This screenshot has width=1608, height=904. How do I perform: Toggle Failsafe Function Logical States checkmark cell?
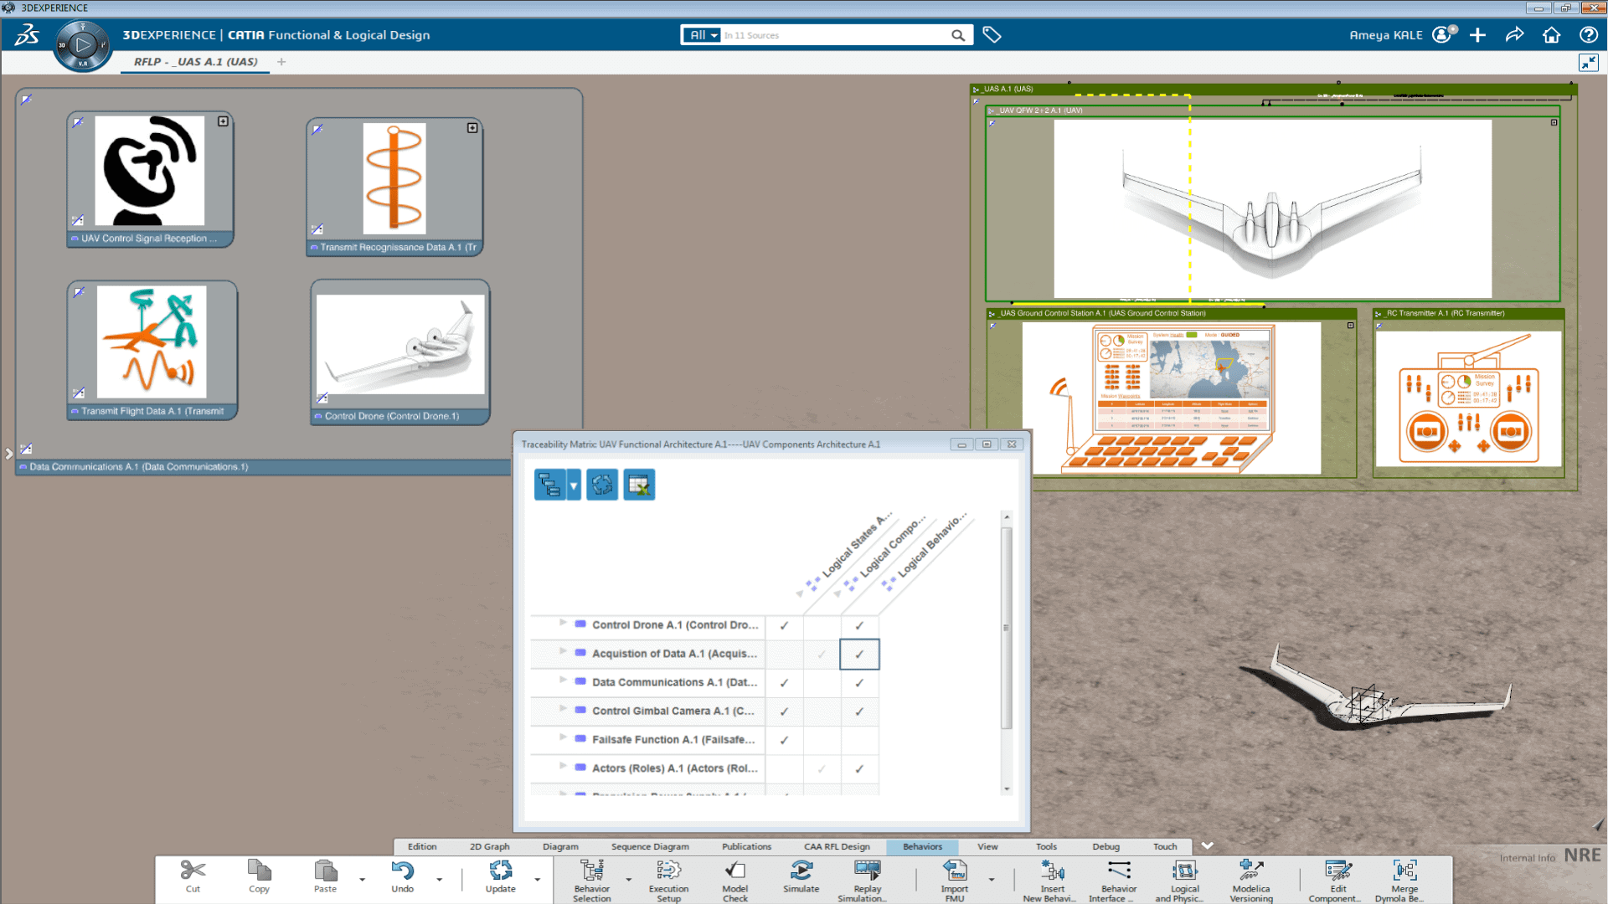point(784,740)
